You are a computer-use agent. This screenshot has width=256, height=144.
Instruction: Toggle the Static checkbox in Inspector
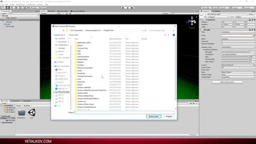click(248, 14)
